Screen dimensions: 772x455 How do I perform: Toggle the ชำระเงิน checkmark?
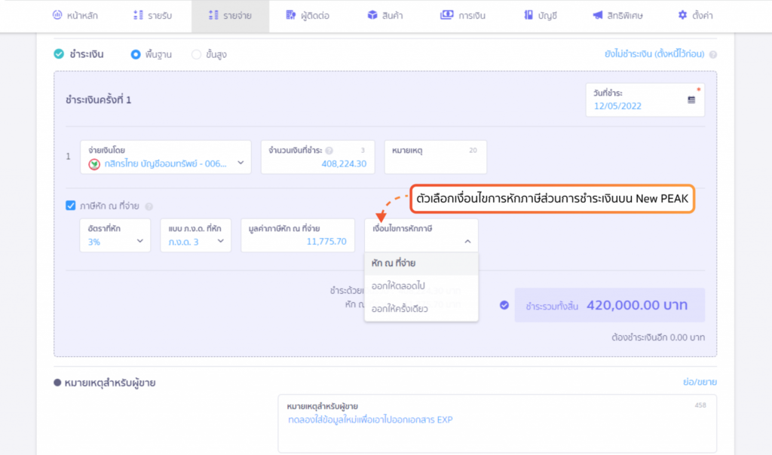59,54
